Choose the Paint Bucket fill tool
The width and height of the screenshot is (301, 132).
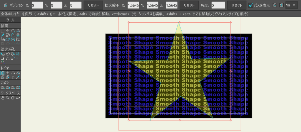pos(13,54)
